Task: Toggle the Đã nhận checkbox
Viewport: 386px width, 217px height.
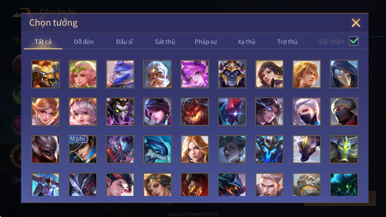Action: coord(354,41)
